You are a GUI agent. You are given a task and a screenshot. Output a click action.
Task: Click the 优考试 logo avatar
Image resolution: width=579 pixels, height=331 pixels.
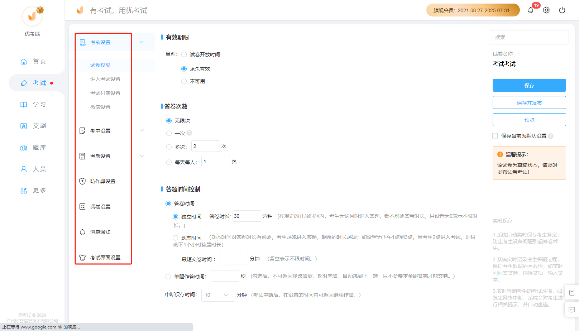pyautogui.click(x=33, y=16)
